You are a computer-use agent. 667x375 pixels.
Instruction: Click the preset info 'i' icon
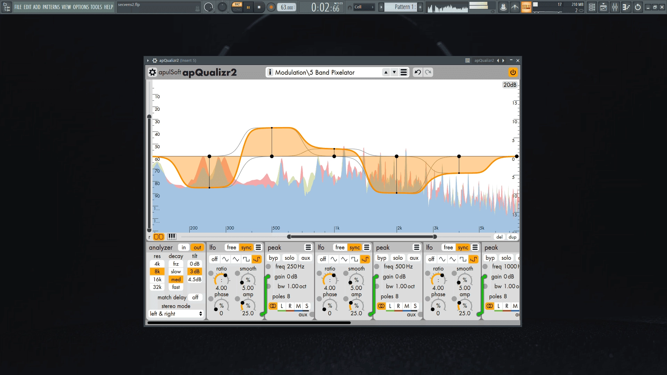(270, 72)
